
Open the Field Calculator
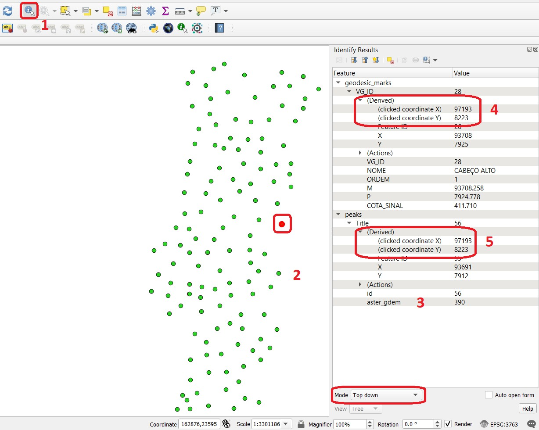click(137, 11)
